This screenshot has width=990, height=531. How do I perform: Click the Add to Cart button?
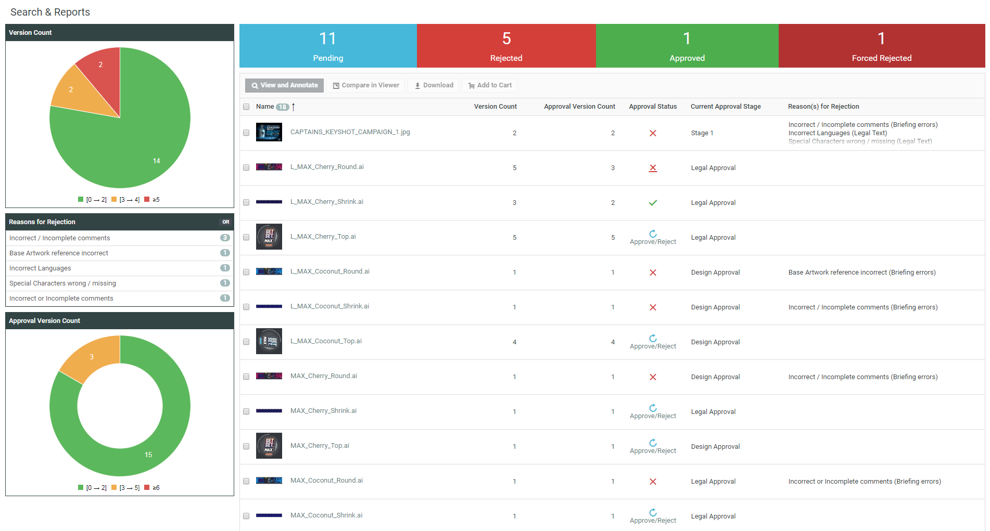[489, 85]
